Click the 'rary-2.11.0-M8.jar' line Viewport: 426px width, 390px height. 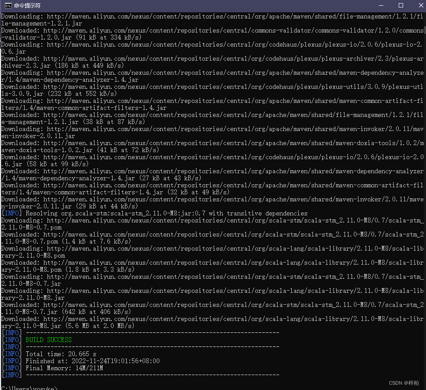pyautogui.click(x=33, y=298)
